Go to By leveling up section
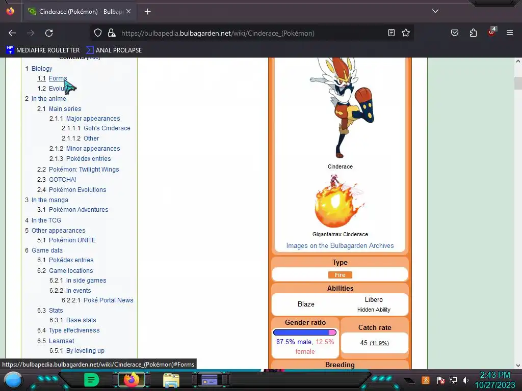The image size is (522, 391). (x=85, y=351)
